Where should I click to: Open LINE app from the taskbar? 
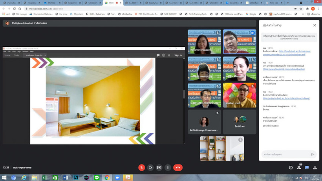click(x=97, y=178)
